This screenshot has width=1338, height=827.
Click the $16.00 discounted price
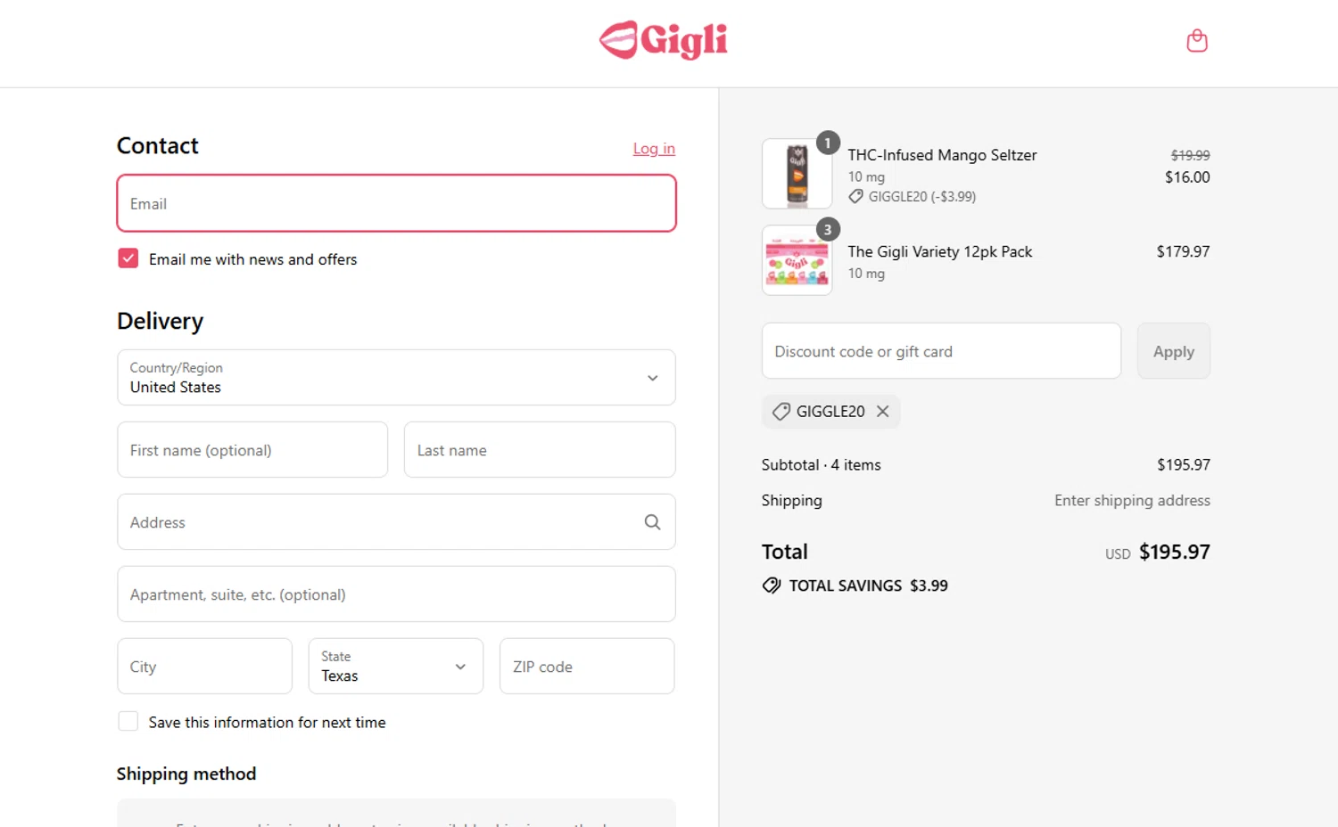coord(1187,177)
